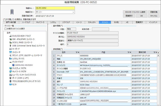Click the コンピュータ computer icon
161x106 pixels.
[10, 52]
